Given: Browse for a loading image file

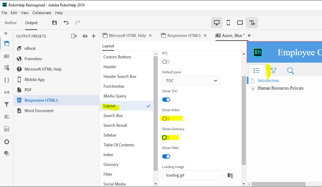Looking at the screenshot, I should click(x=230, y=175).
